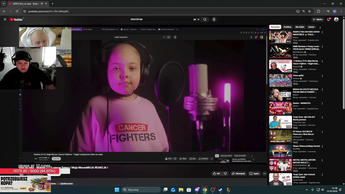Open options for Prima aprilis video
Screen dimensions: 345x194
(322, 76)
